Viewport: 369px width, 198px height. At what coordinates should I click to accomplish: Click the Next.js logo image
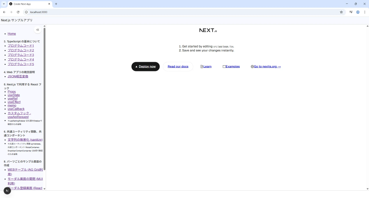tap(208, 30)
